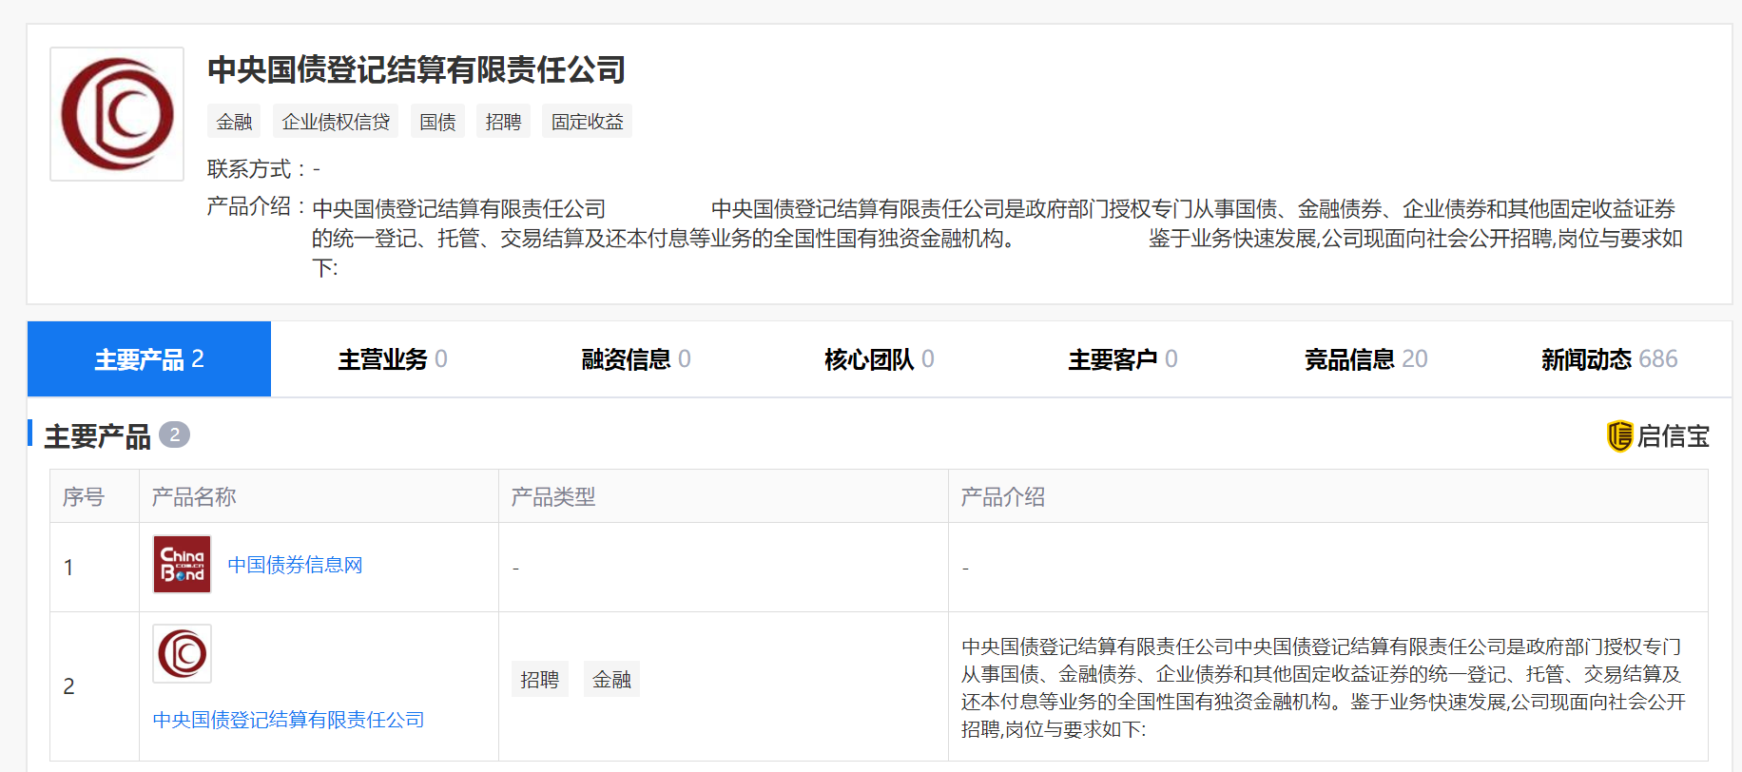The image size is (1742, 772).
Task: Click the 产品名称 column header
Action: [x=194, y=496]
